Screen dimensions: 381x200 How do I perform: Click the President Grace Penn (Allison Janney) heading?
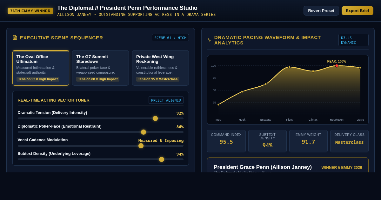point(263,167)
